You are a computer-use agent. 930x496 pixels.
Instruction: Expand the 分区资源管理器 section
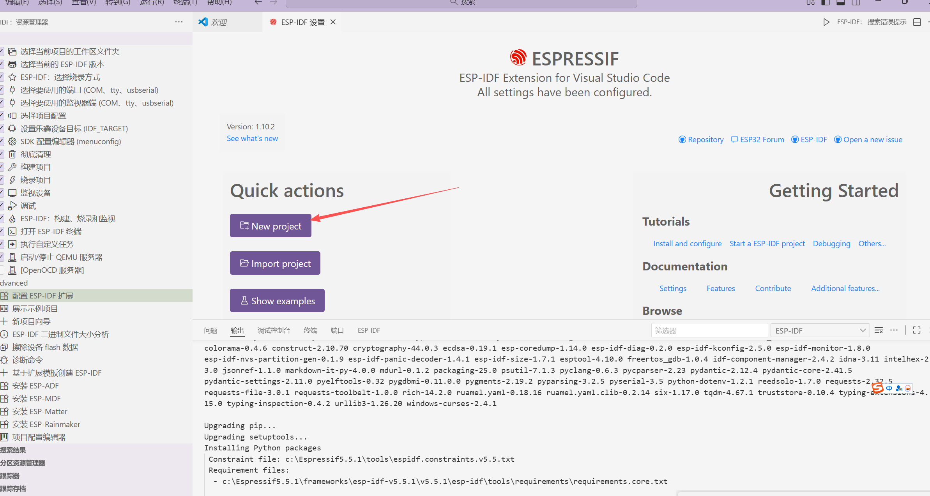click(96, 463)
